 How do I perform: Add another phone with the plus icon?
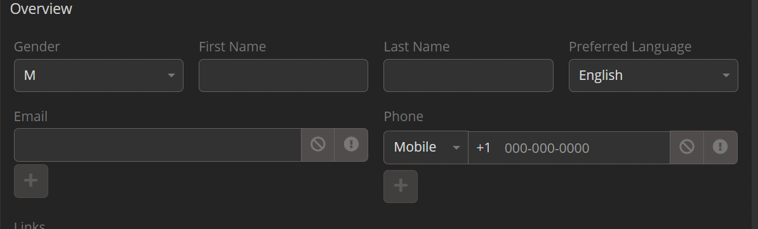[401, 186]
